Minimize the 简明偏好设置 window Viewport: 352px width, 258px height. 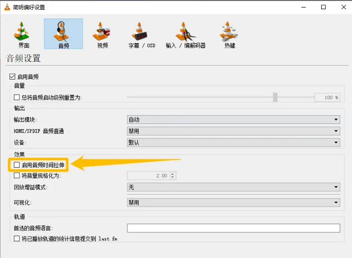click(x=303, y=7)
